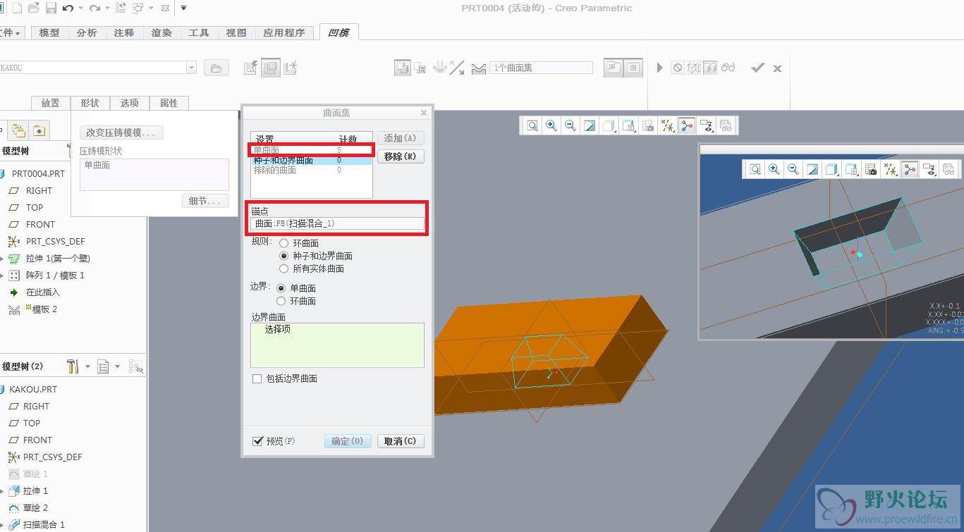The image size is (964, 532).
Task: Select 单曲面 boundary radio button
Action: click(281, 288)
